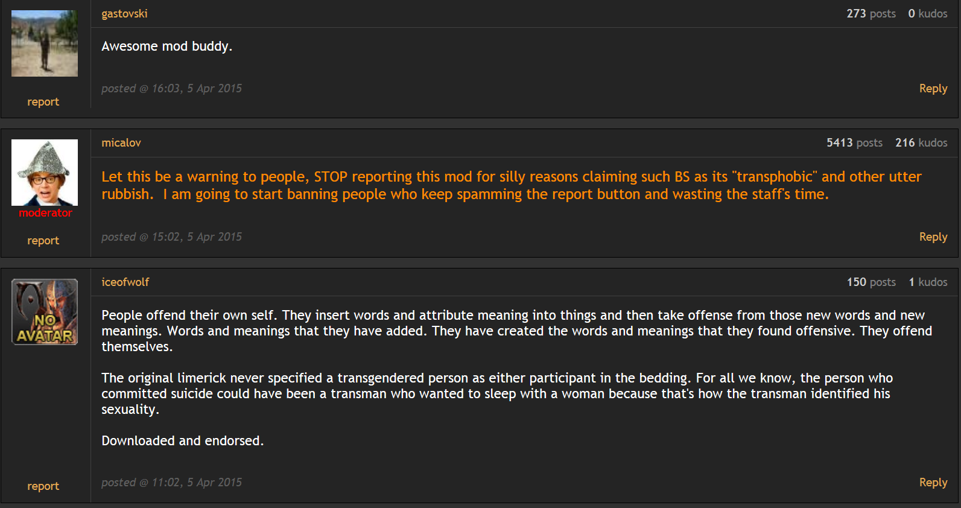Open the micalov username link
Viewport: 961px width, 508px height.
point(121,142)
